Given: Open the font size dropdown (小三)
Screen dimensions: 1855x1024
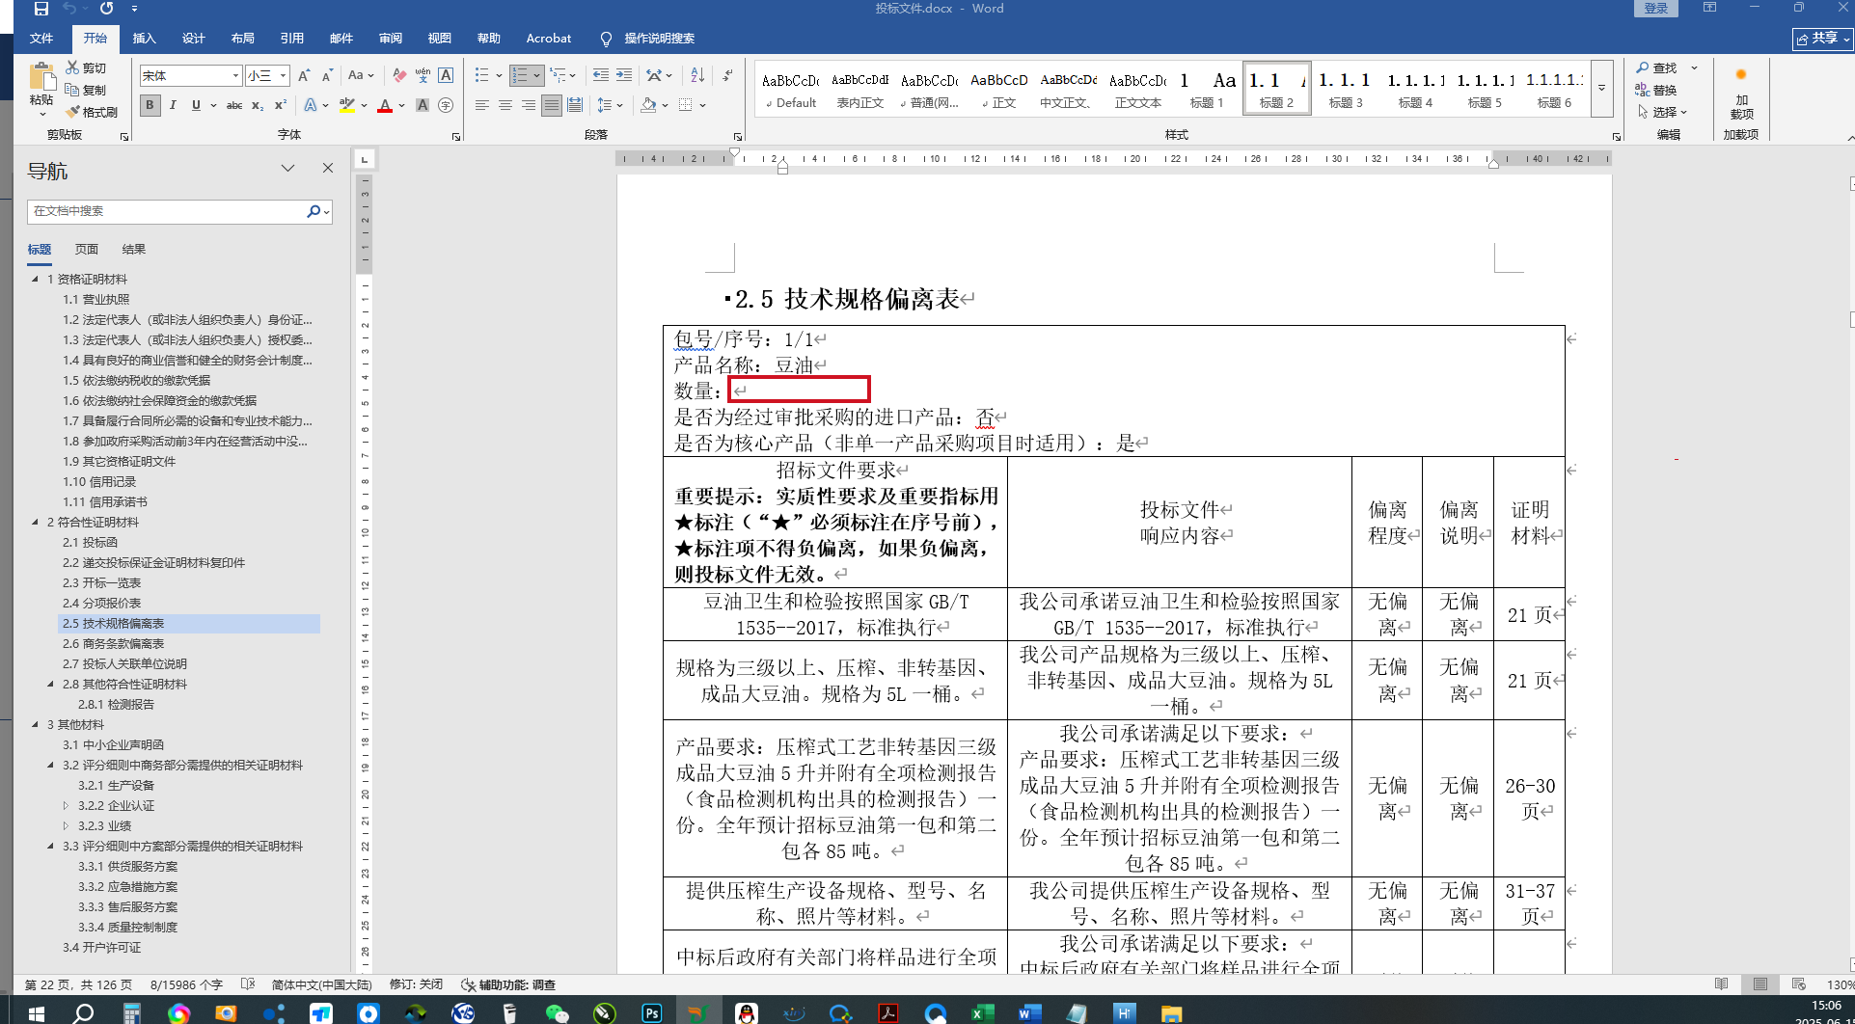Looking at the screenshot, I should (x=283, y=75).
